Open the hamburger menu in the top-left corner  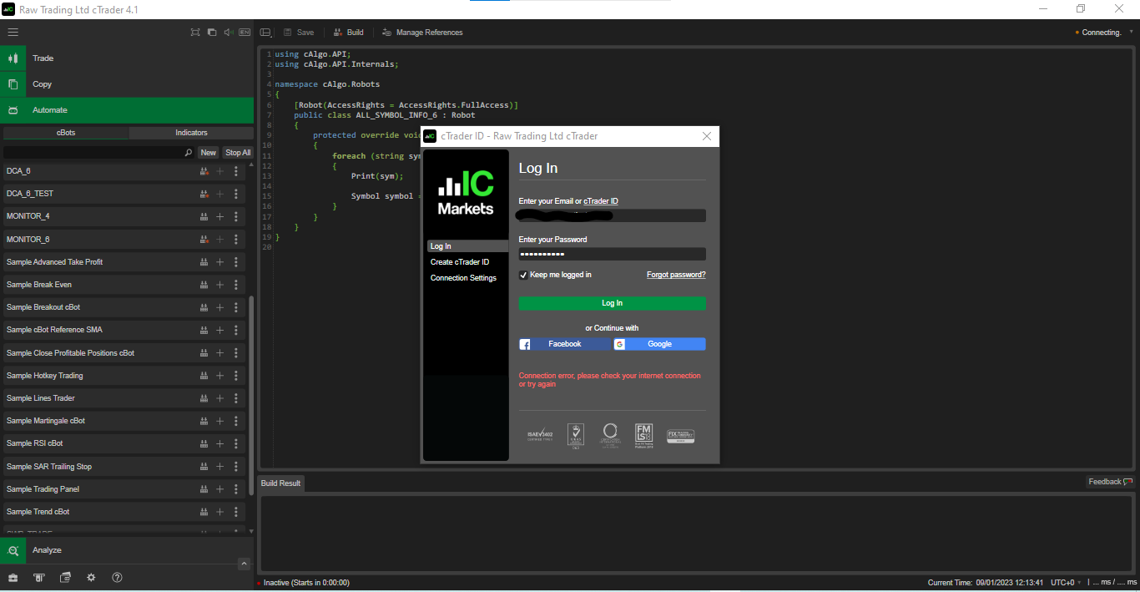13,33
